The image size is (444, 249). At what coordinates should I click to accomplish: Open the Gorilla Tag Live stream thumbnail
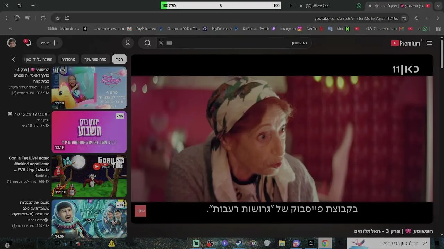[x=89, y=176]
